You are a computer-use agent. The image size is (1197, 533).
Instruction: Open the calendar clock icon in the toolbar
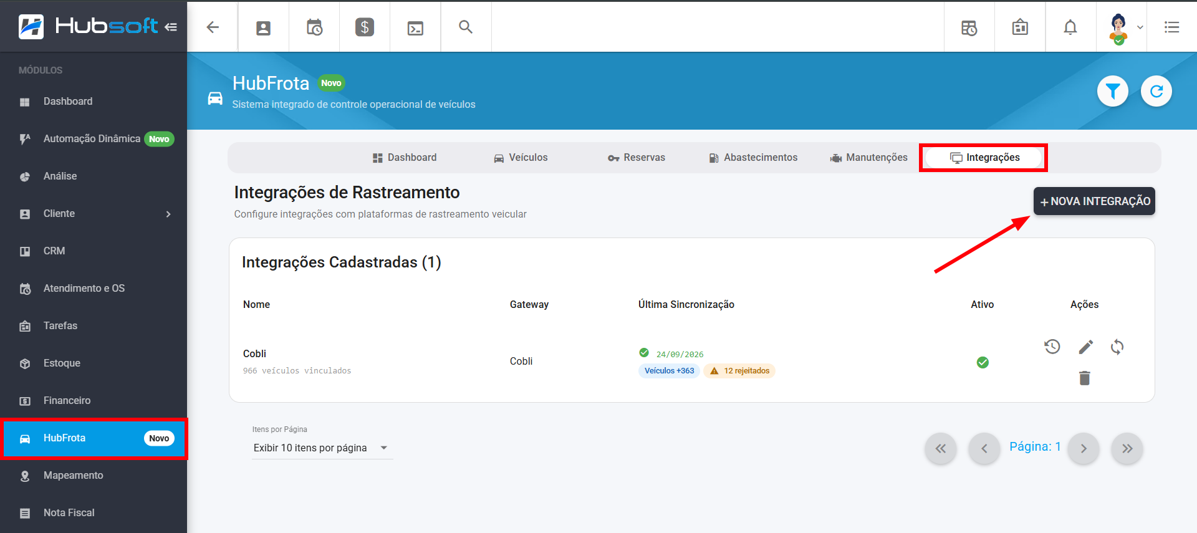click(314, 27)
